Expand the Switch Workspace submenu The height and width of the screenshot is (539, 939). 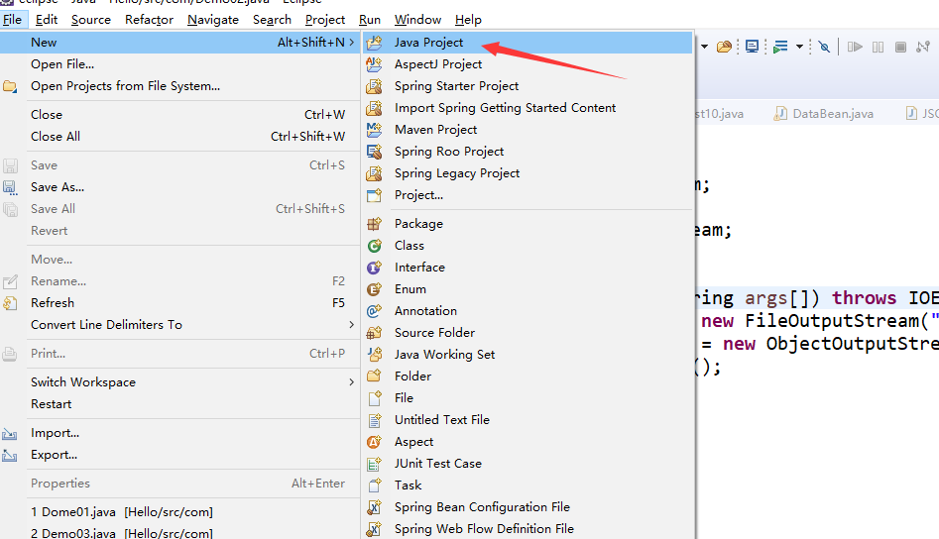352,382
